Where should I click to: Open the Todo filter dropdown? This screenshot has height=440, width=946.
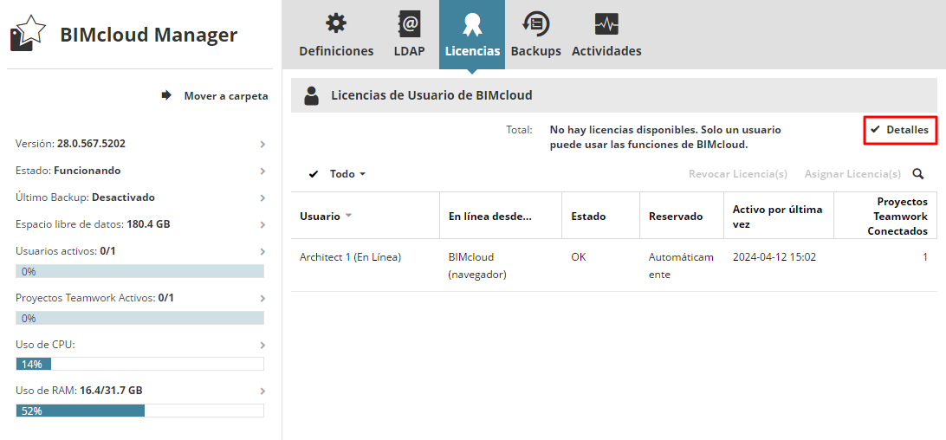[347, 174]
